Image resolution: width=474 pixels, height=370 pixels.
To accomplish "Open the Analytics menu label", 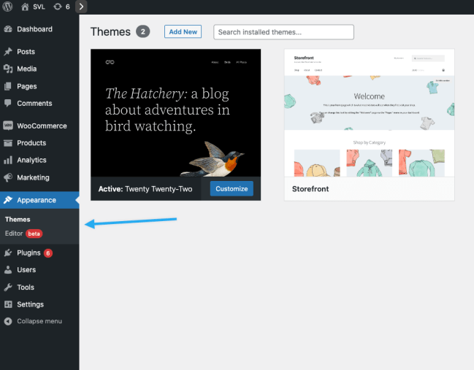I will pyautogui.click(x=31, y=160).
